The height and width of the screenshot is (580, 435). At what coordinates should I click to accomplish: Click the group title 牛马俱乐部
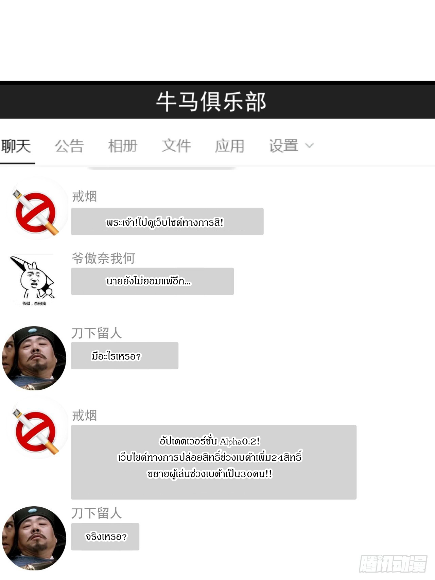click(x=211, y=102)
